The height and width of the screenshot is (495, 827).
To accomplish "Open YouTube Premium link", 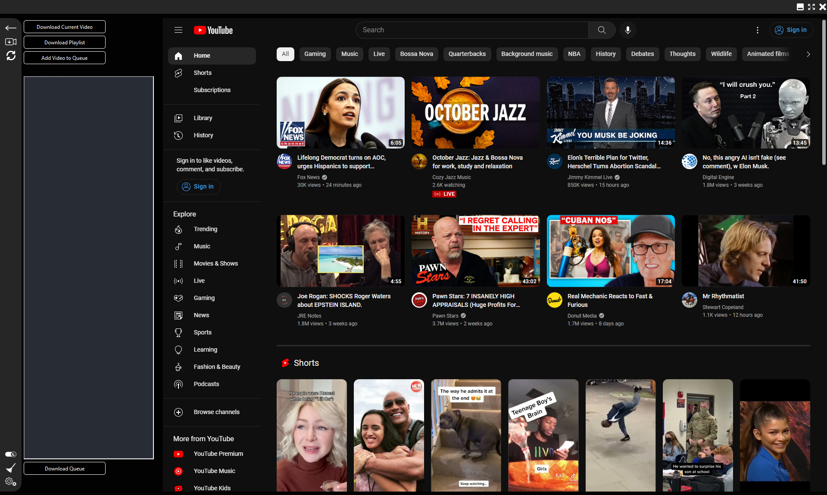I will (x=212, y=454).
